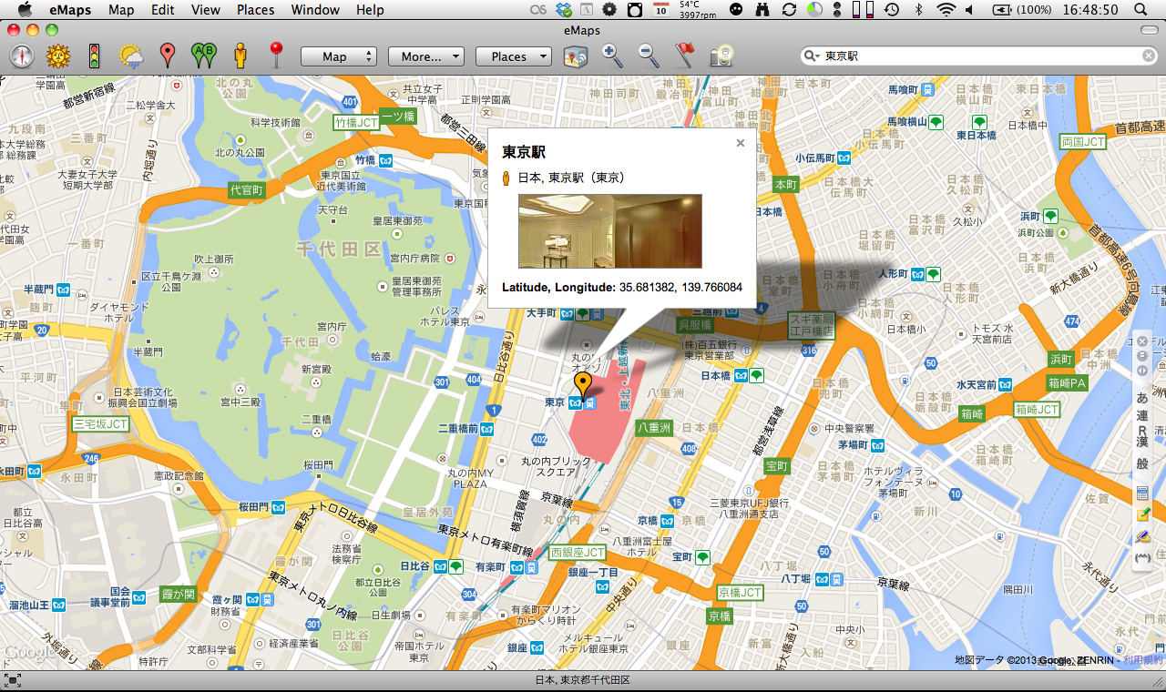Open the More... dropdown
Screen dimensions: 1166x692
[426, 56]
